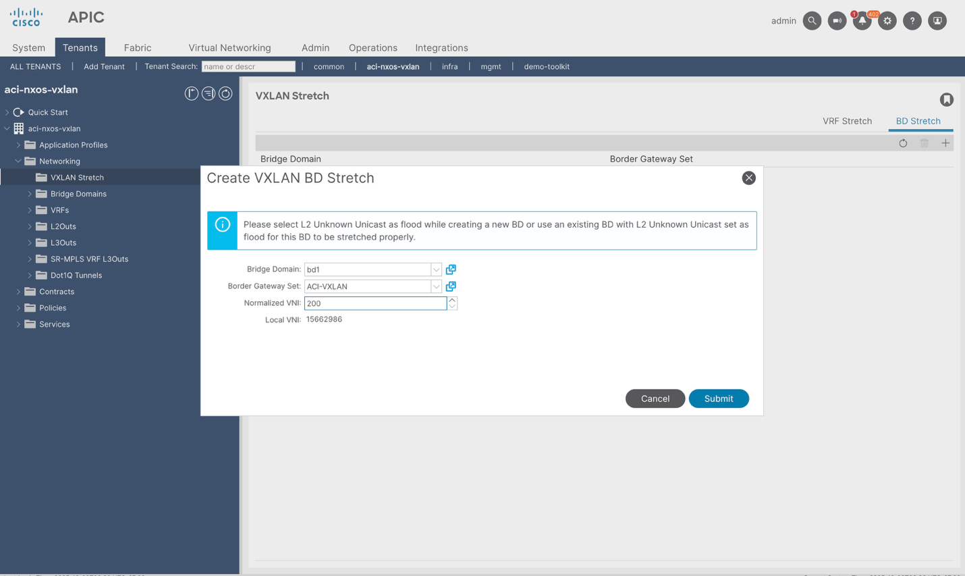965x576 pixels.
Task: Expand the L3Outs node
Action: tap(30, 242)
